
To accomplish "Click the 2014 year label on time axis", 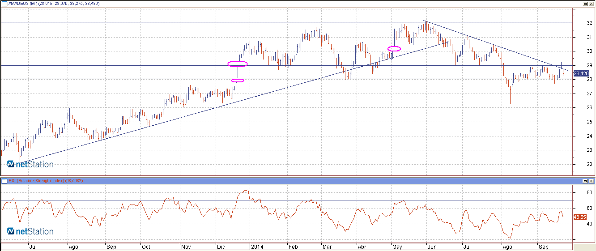I will [257, 247].
